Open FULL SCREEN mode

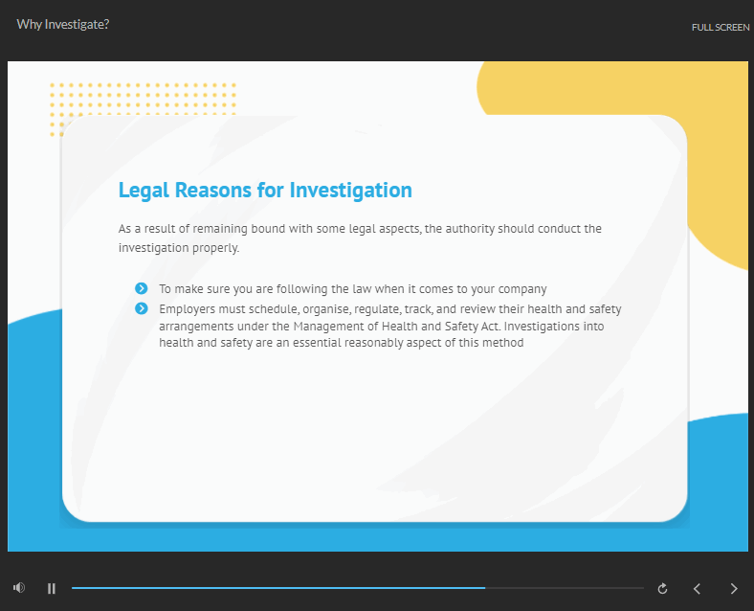click(721, 28)
